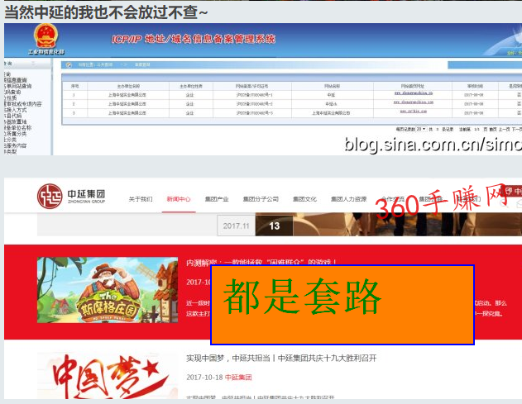Open the 斯摩格庄园 game thumbnail

tap(108, 290)
